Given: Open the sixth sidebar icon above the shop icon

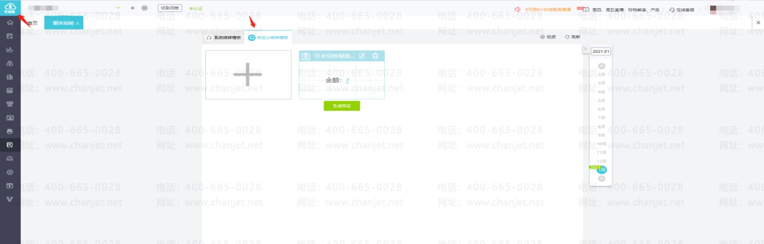Looking at the screenshot, I should tap(10, 90).
